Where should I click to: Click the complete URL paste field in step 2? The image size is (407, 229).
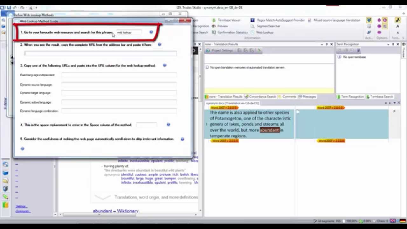click(x=100, y=53)
